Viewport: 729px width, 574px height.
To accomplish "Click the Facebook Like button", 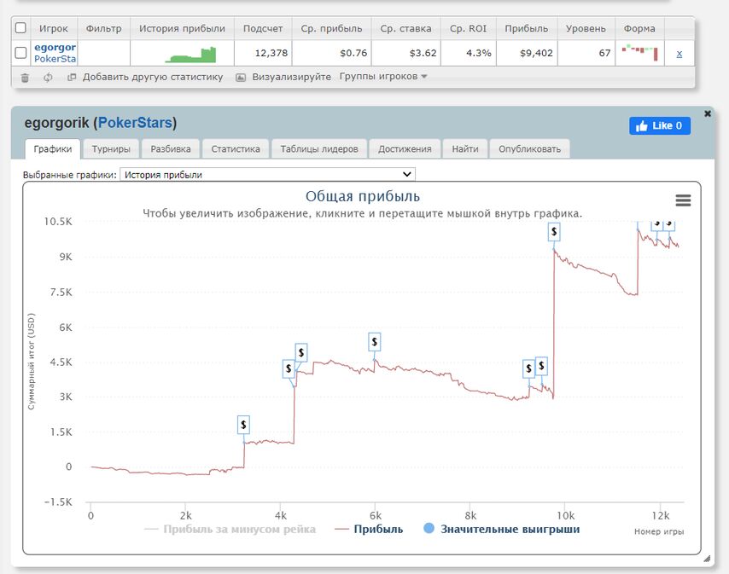I will click(x=660, y=125).
